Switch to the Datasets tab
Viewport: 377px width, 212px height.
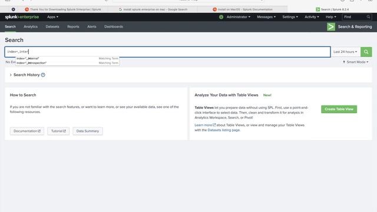(x=52, y=26)
